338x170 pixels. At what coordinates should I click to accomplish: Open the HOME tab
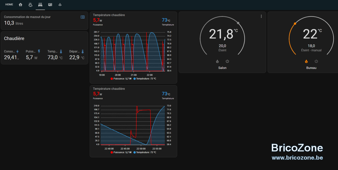click(9, 5)
